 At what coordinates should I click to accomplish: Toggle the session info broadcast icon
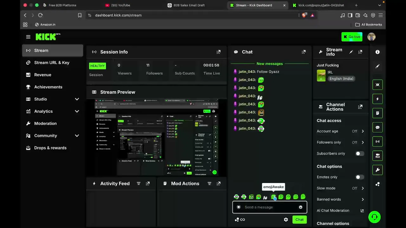377,142
